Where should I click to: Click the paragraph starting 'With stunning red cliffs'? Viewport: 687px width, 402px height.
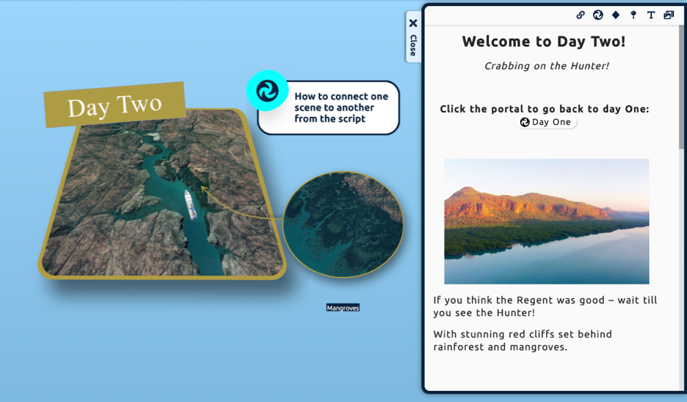[522, 341]
